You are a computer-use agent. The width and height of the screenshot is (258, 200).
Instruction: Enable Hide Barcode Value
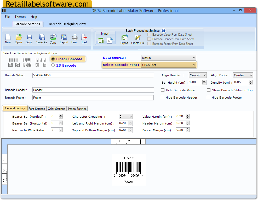(163, 90)
